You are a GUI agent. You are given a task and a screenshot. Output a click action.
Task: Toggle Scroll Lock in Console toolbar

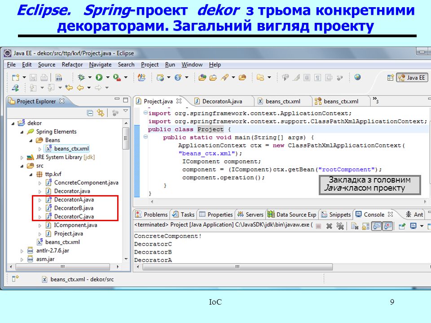[365, 226]
